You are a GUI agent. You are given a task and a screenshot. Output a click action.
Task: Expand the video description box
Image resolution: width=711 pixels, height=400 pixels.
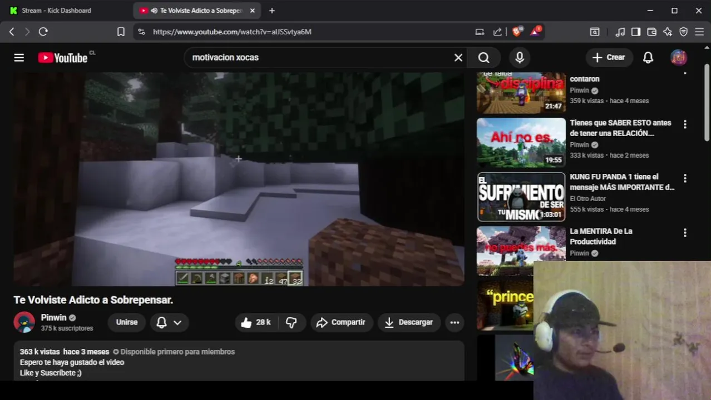tap(239, 361)
